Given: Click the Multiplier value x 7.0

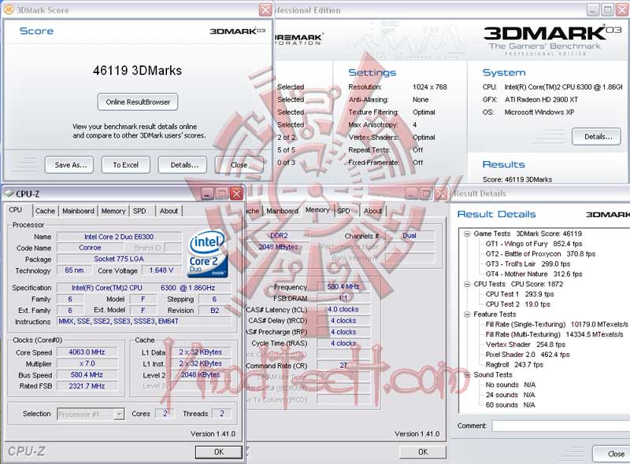Looking at the screenshot, I should point(87,363).
